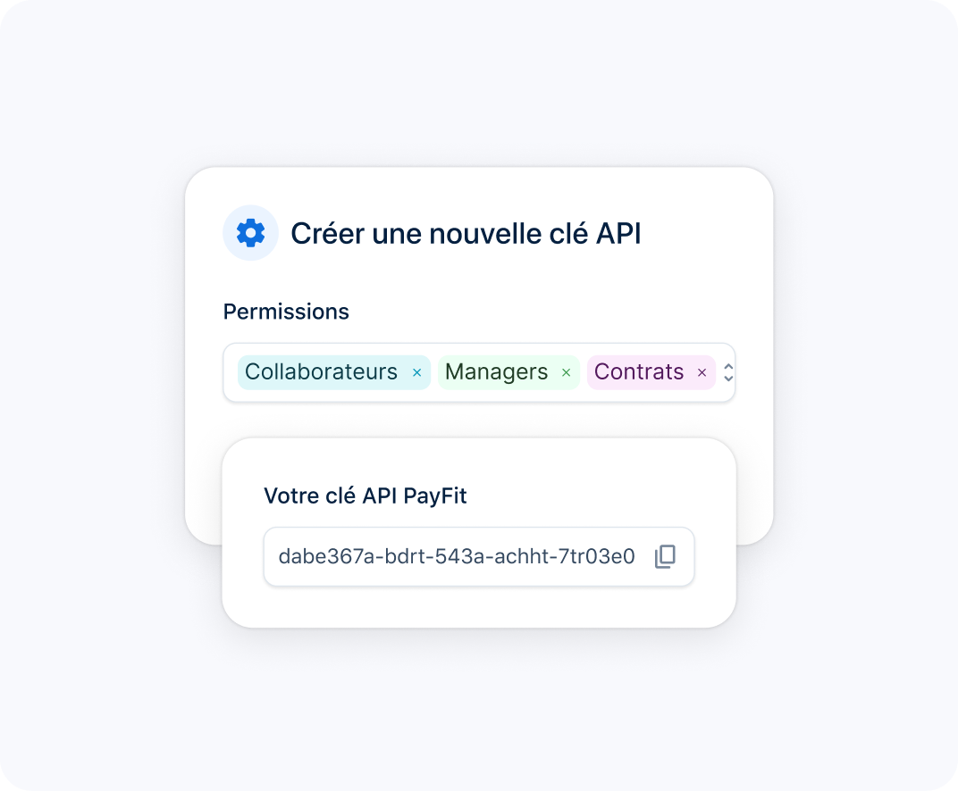Click the pink Contrats chip background
958x791 pixels.
651,372
